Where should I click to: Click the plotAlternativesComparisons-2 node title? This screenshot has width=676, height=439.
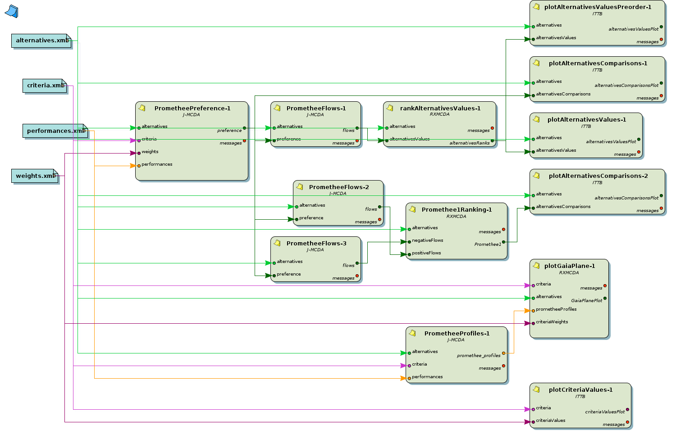click(598, 176)
